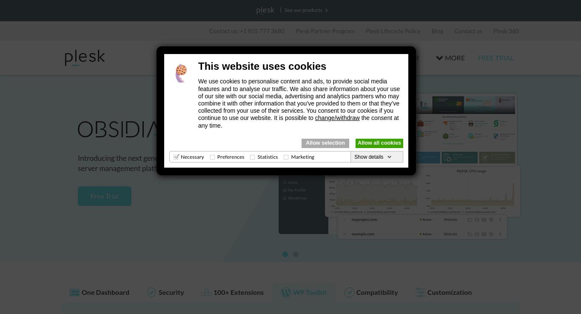The width and height of the screenshot is (581, 314).
Task: Enable the Statistics cookie checkbox
Action: pyautogui.click(x=253, y=157)
